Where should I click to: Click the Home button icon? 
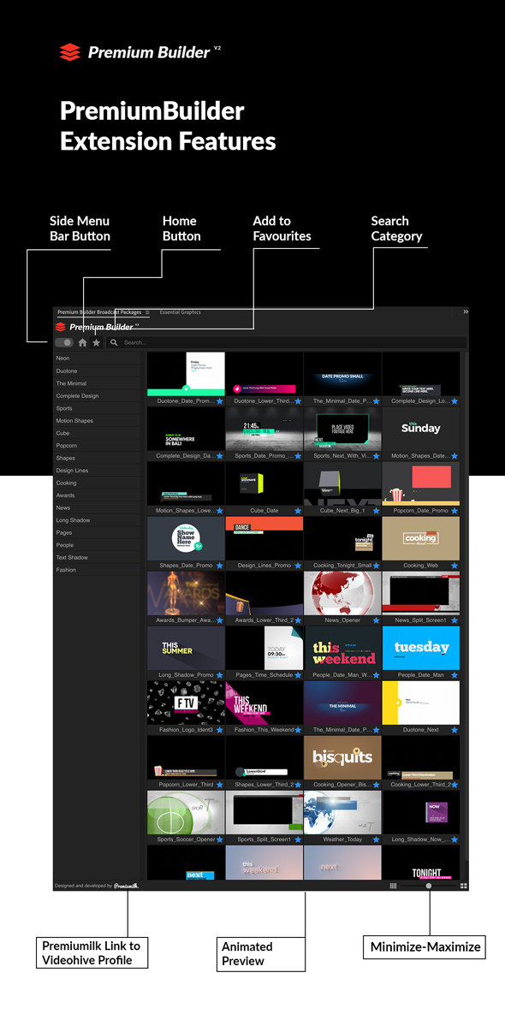[82, 342]
